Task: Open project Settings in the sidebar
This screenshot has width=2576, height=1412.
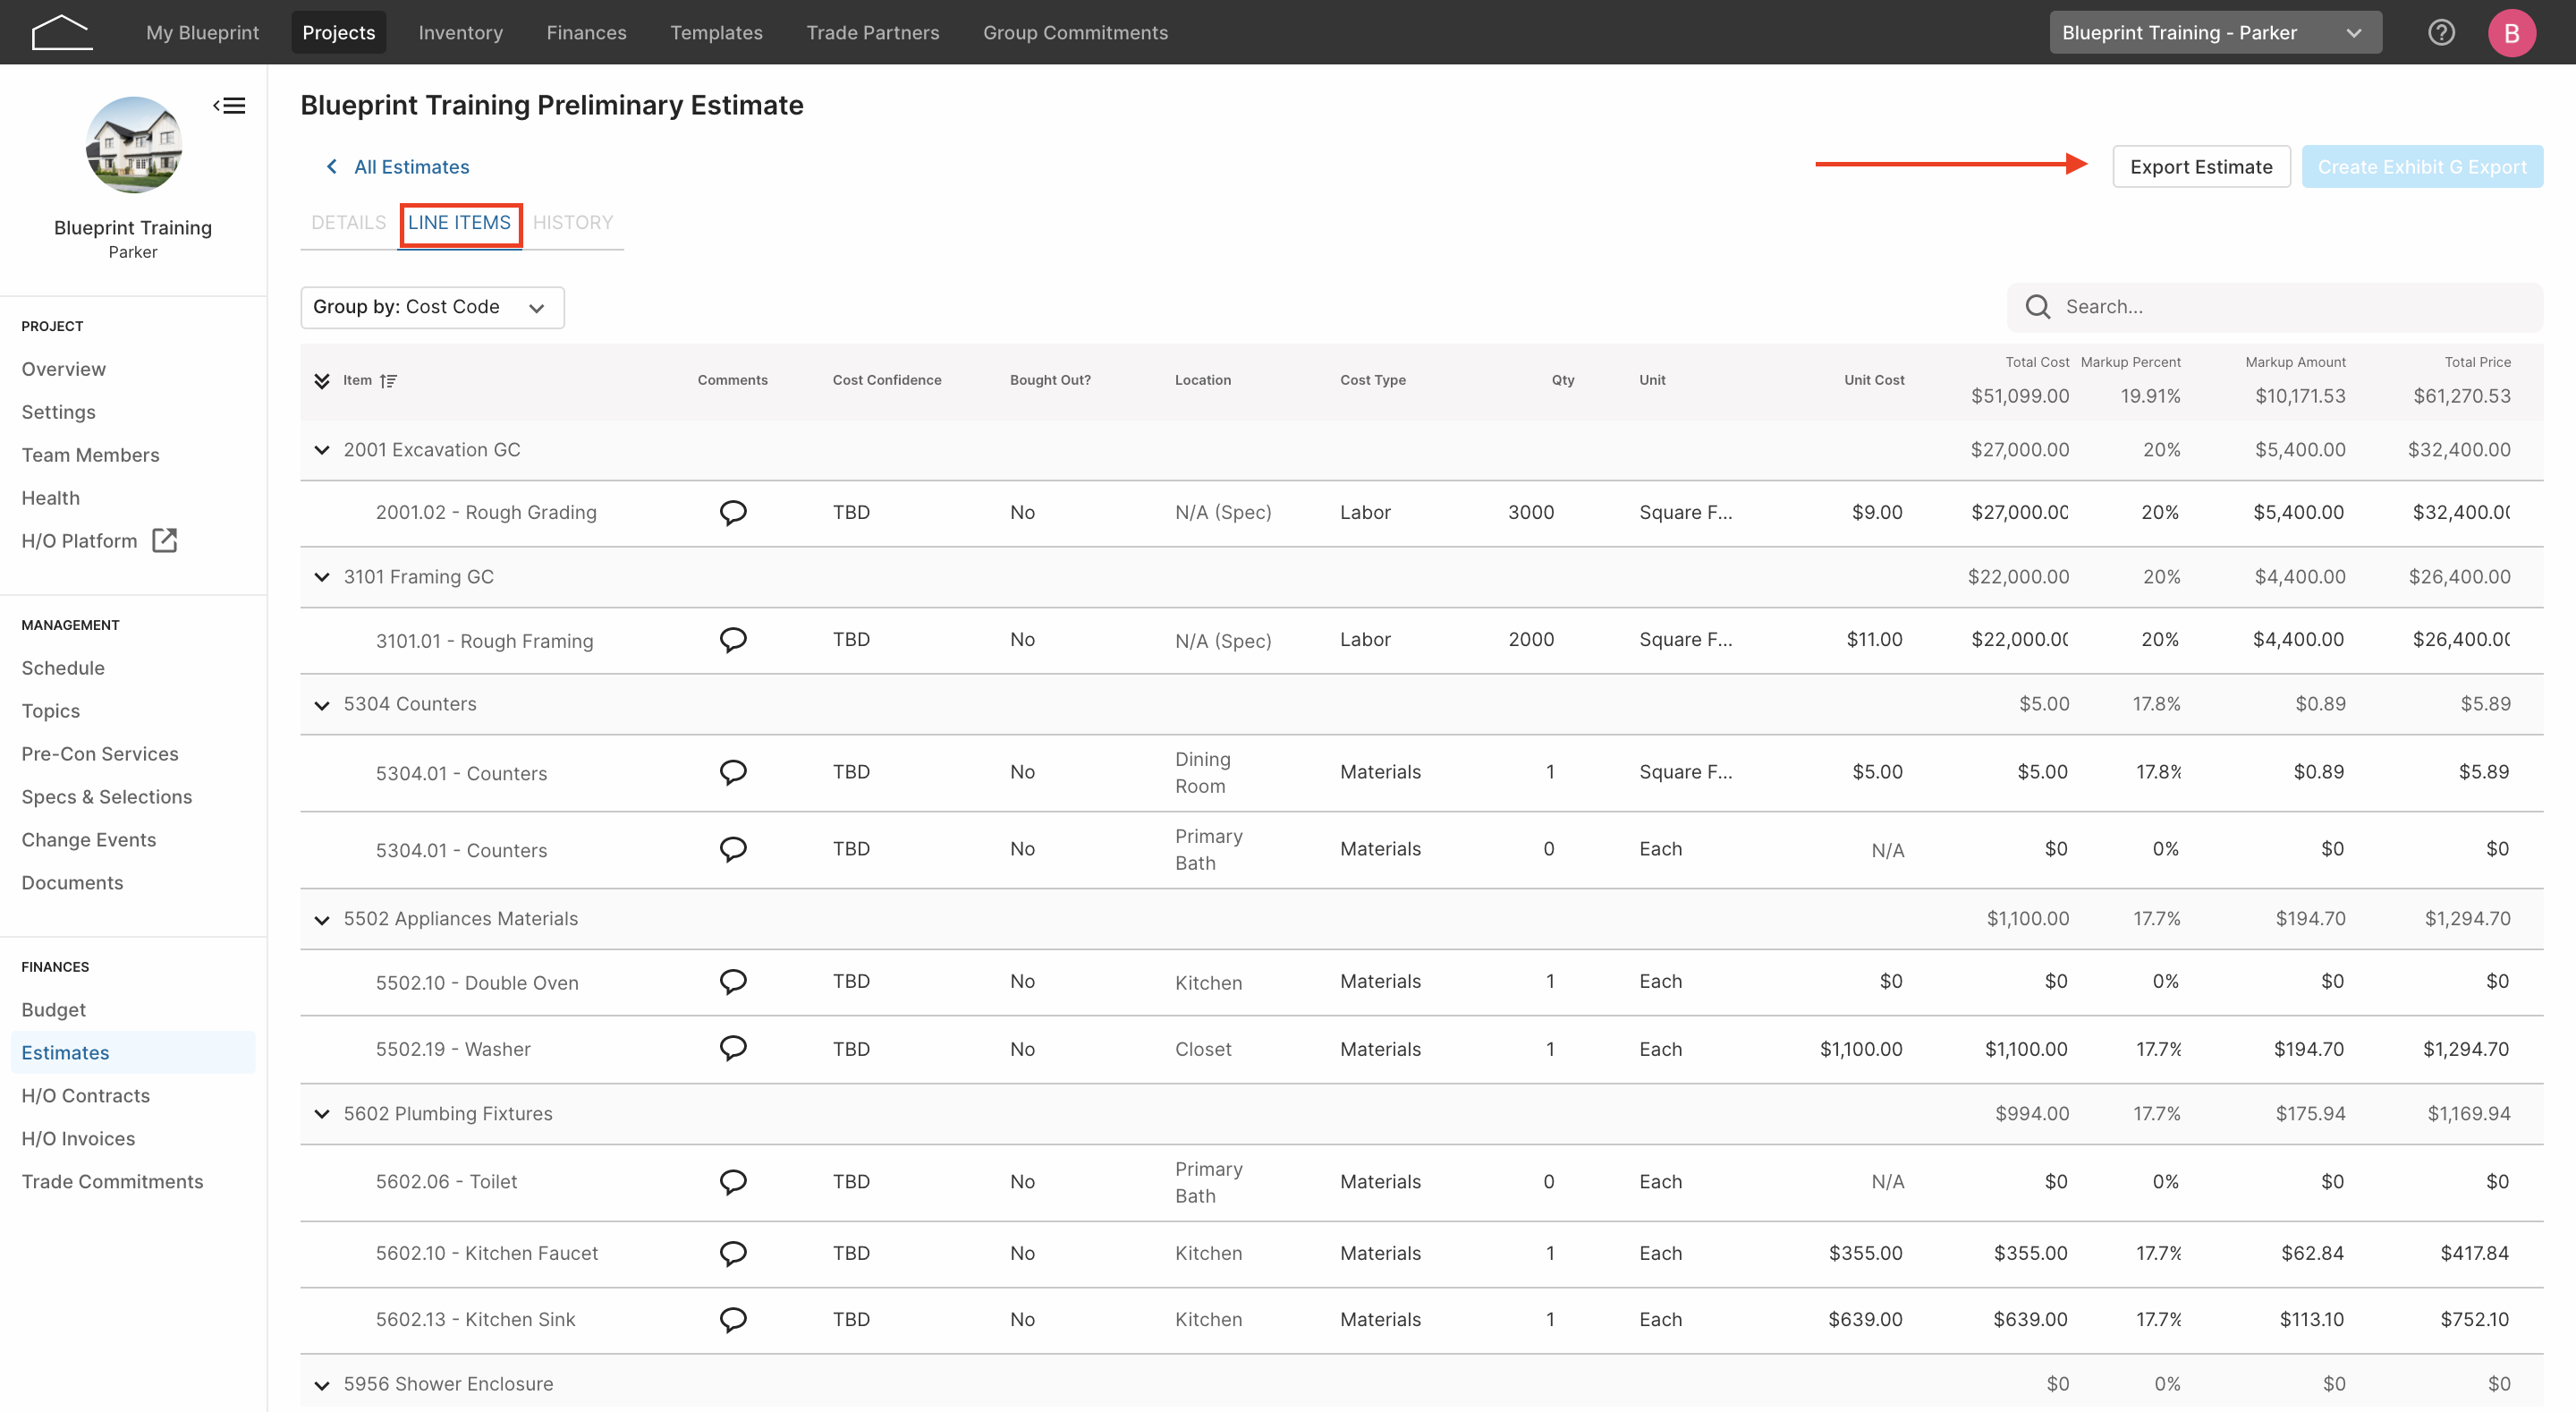Action: (x=58, y=413)
